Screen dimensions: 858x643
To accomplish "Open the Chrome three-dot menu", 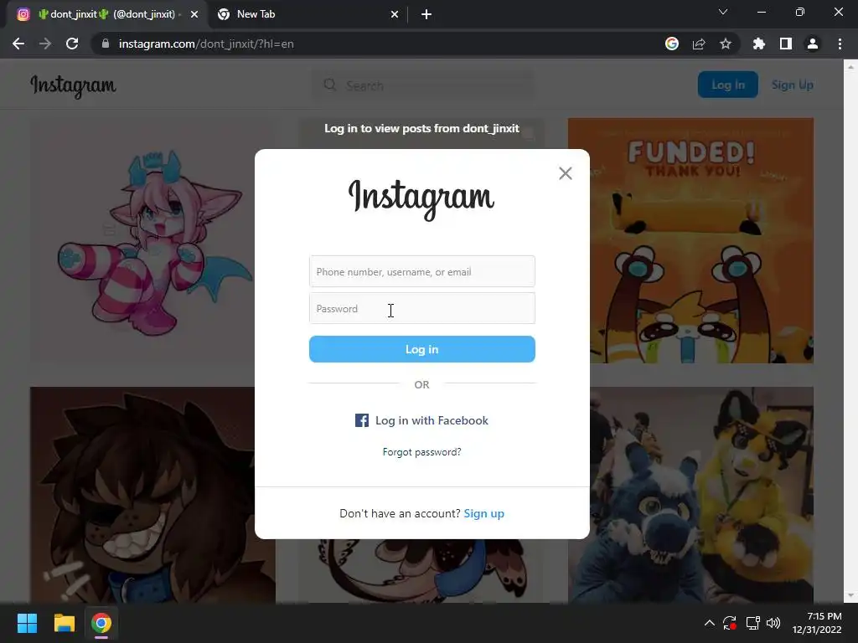I will 840,44.
